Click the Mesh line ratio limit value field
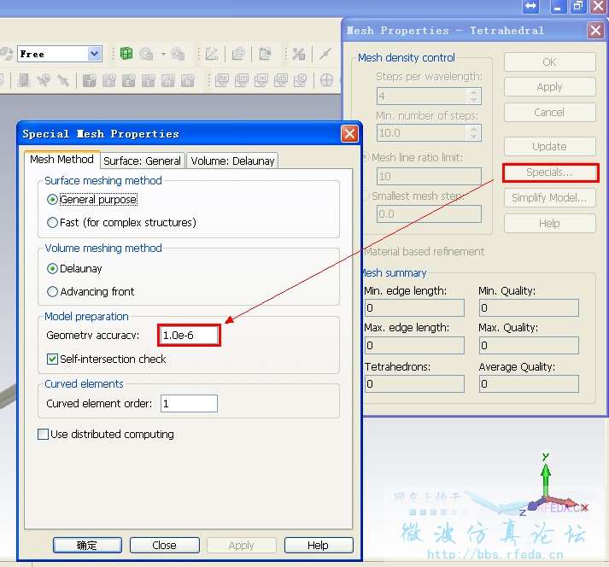This screenshot has height=567, width=609. tap(429, 176)
